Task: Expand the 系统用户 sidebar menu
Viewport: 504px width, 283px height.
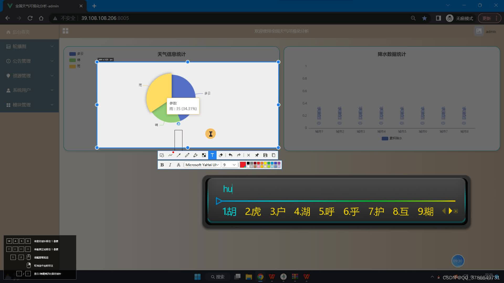Action: point(29,90)
